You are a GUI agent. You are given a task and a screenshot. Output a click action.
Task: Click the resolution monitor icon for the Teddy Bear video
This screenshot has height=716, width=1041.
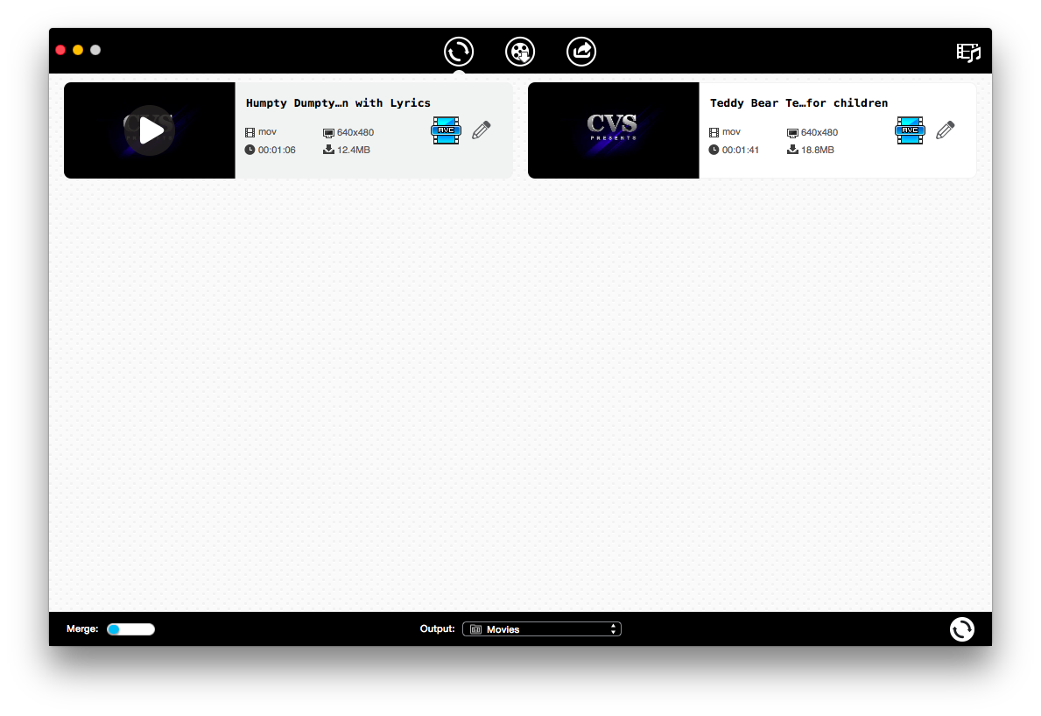click(x=792, y=133)
